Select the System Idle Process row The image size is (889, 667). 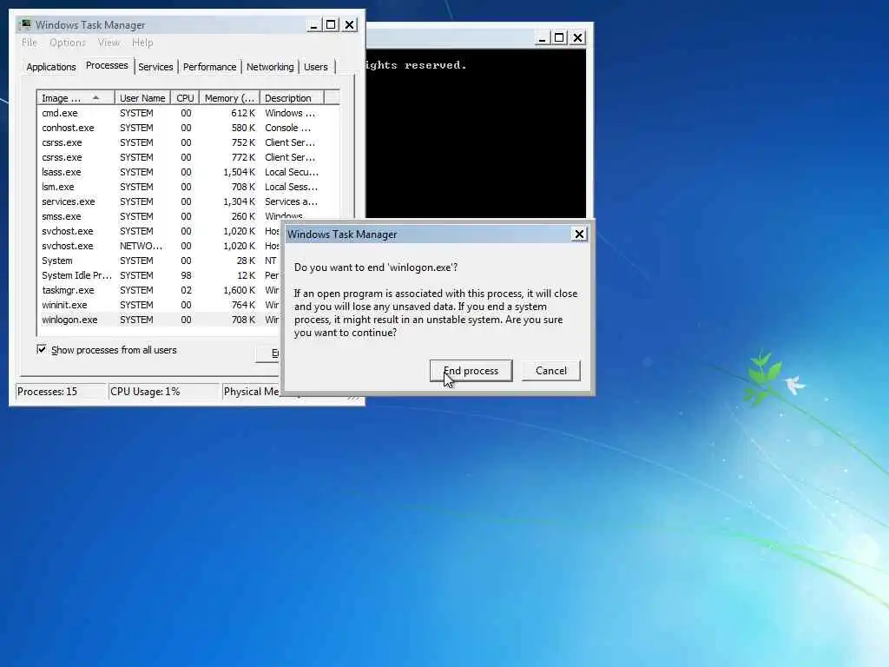click(159, 275)
